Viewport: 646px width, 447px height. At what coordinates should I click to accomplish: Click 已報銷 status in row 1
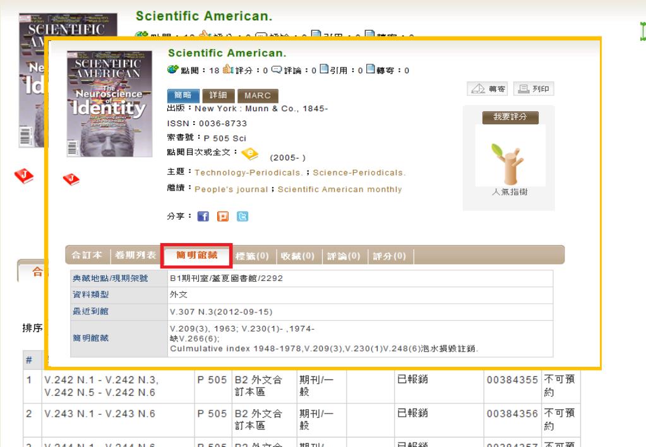pos(412,379)
